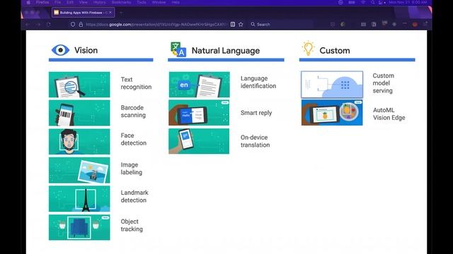The image size is (453, 254).
Task: Reload the current page
Action: coord(49,25)
